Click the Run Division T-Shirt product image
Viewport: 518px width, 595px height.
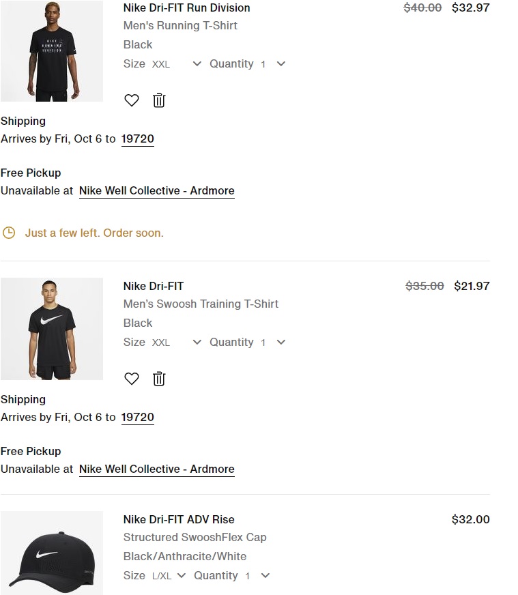tap(52, 51)
